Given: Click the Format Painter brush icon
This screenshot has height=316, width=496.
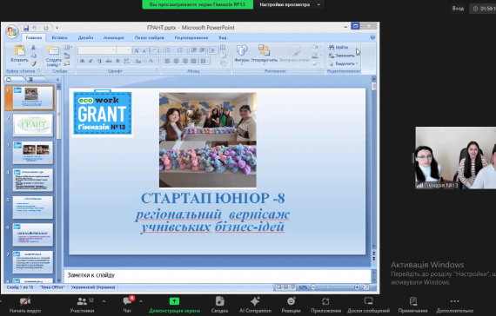Looking at the screenshot, I should (33, 63).
